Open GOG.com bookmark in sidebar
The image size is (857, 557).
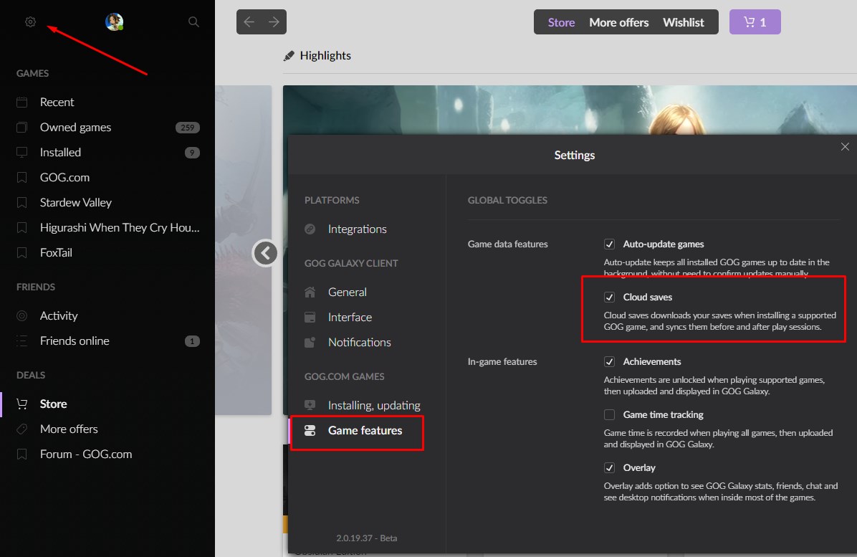pyautogui.click(x=64, y=178)
